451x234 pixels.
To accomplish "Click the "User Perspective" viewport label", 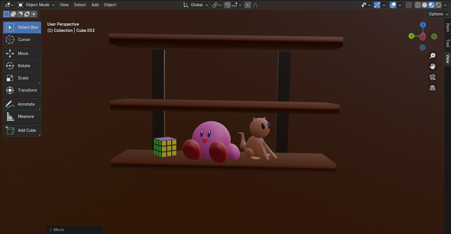I will [x=63, y=24].
